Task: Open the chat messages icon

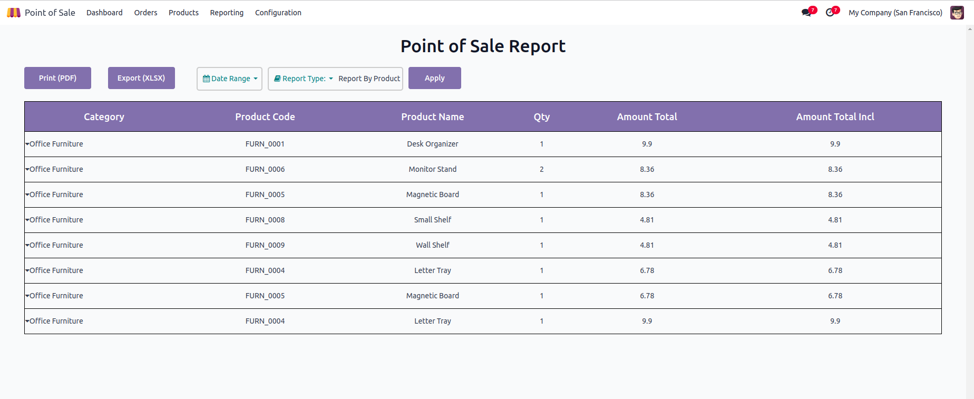Action: click(x=806, y=13)
